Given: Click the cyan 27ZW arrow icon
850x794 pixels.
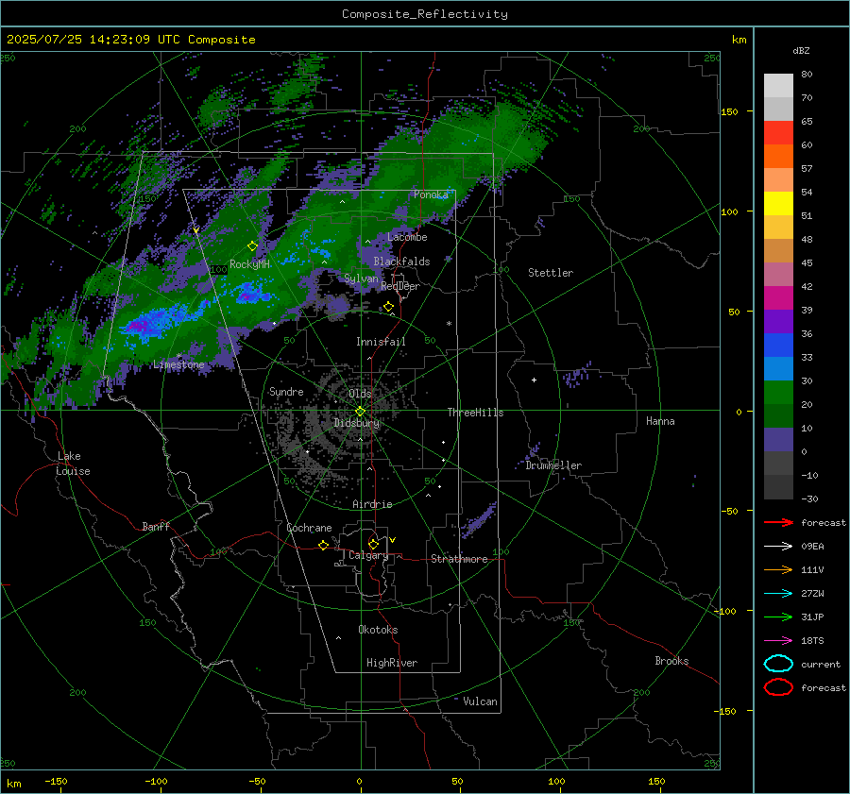Looking at the screenshot, I should click(778, 594).
